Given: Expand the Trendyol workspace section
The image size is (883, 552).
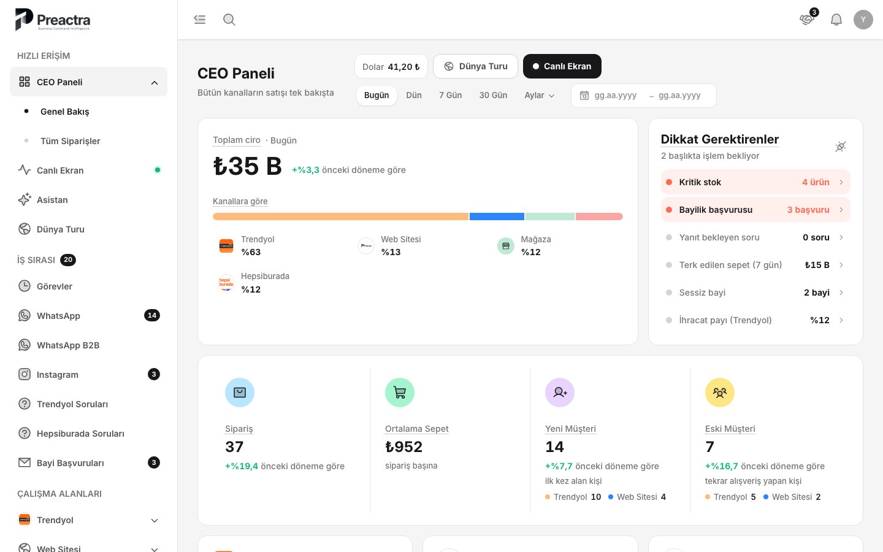Looking at the screenshot, I should click(x=155, y=521).
